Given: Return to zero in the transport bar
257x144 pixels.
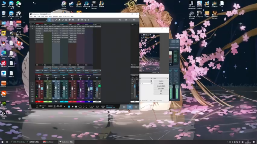Looking at the screenshot, I should 65,107.
